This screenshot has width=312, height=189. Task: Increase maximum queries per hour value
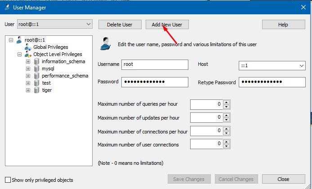point(227,102)
